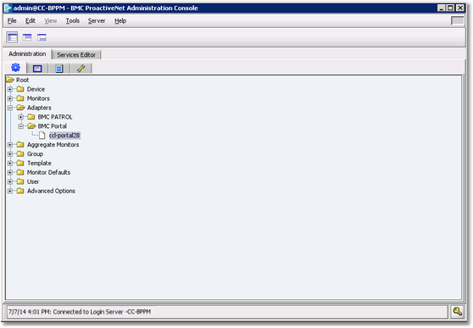This screenshot has width=473, height=328.
Task: Click the second layout view icon
Action: pos(27,37)
